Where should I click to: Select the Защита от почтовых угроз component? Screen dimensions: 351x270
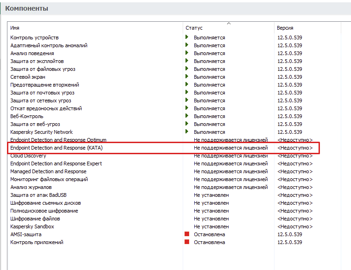(42, 93)
